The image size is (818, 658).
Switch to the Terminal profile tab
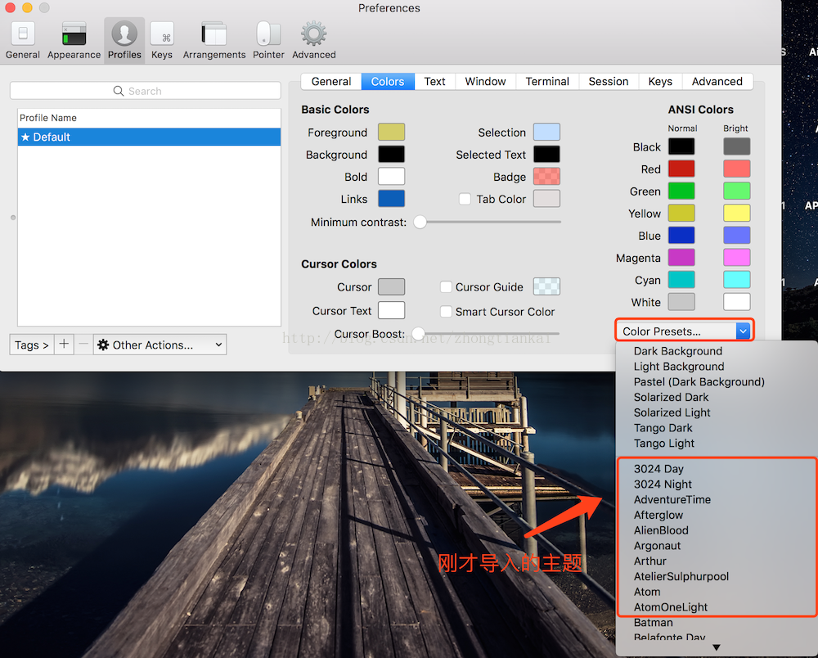click(547, 81)
